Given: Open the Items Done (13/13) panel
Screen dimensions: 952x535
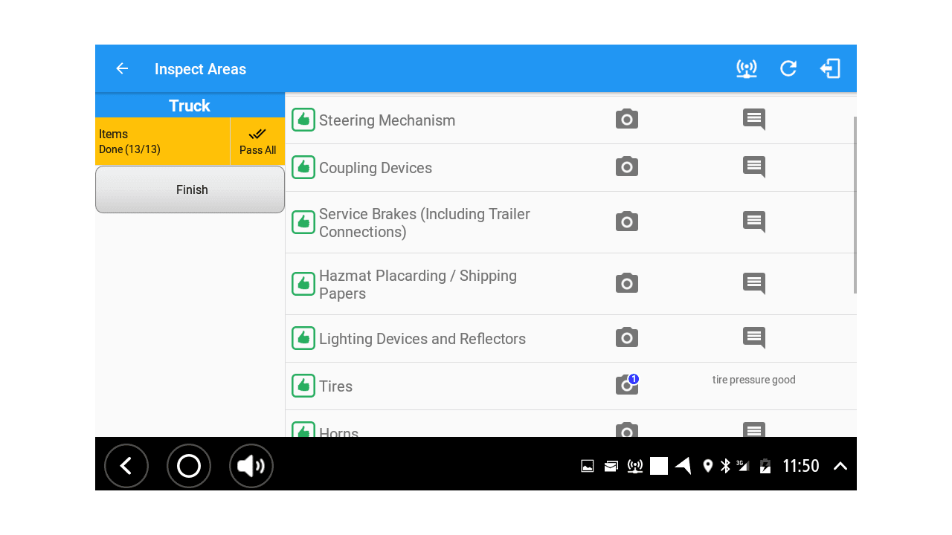Looking at the screenshot, I should coord(163,141).
